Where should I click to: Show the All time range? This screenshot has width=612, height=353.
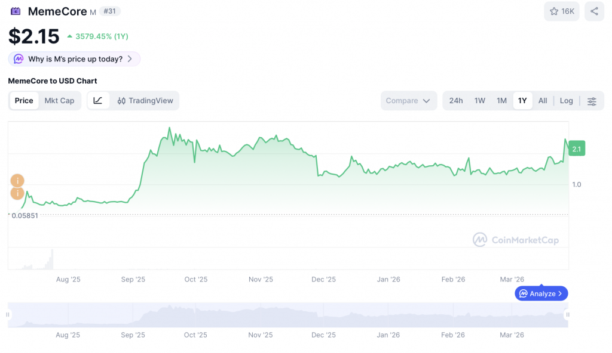click(x=543, y=101)
